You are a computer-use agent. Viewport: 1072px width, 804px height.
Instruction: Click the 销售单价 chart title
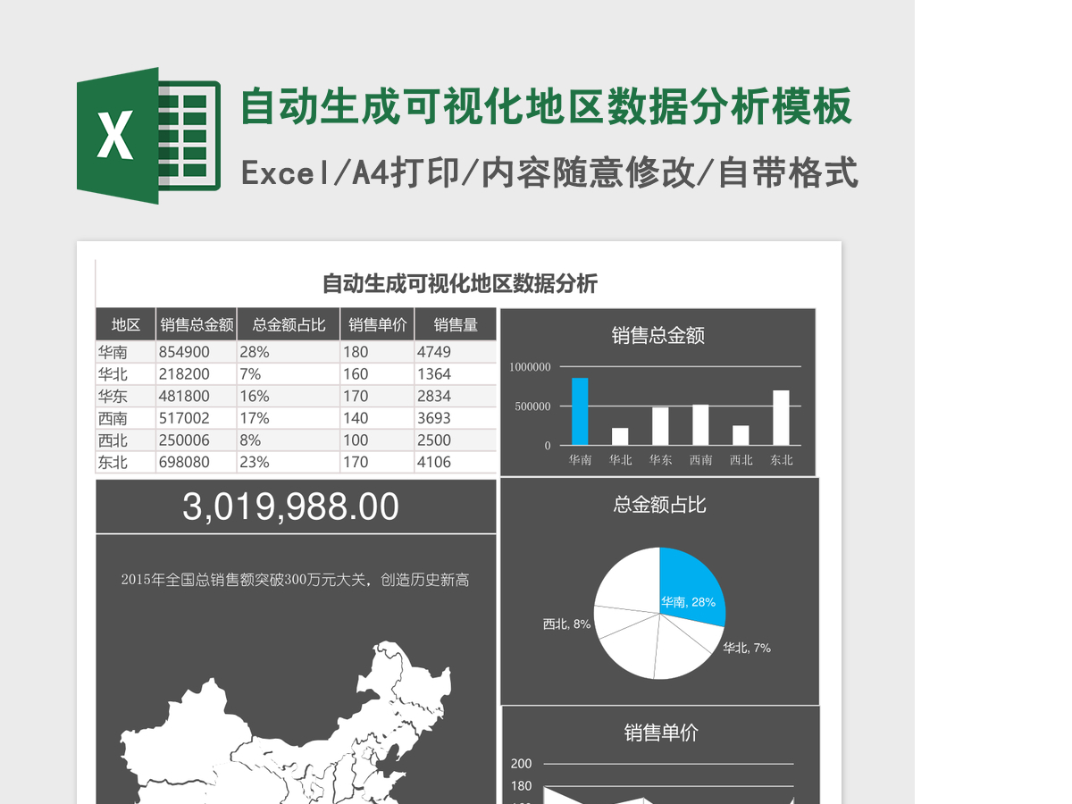[x=661, y=733]
